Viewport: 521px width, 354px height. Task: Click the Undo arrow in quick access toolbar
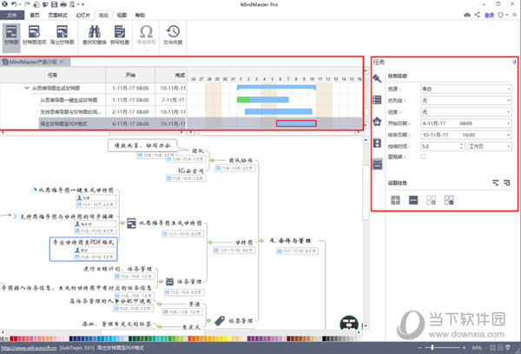(14, 4)
